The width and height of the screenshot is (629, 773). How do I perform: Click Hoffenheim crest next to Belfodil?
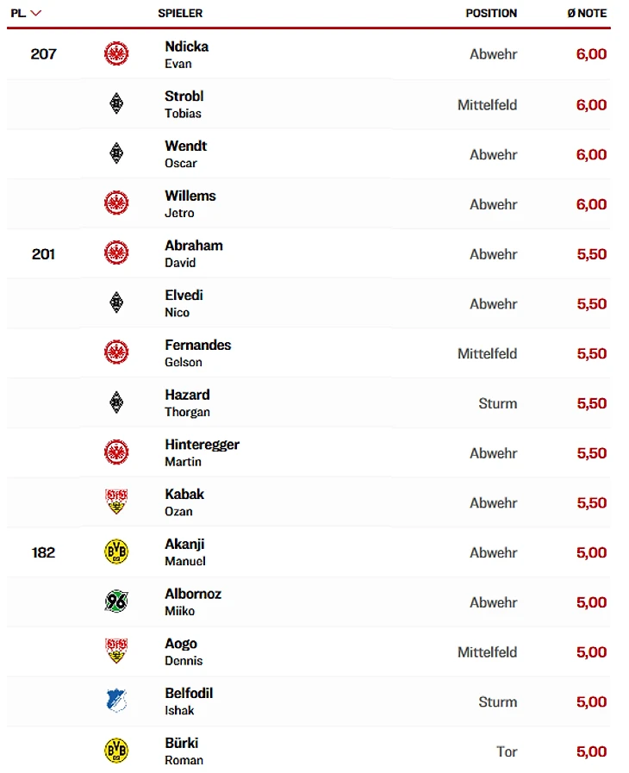tap(116, 701)
